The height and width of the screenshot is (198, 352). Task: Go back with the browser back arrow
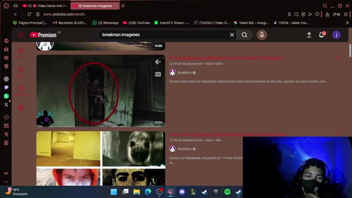point(15,14)
